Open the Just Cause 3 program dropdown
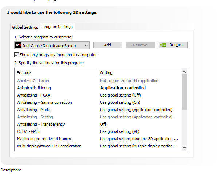The image size is (218, 175). click(x=52, y=45)
